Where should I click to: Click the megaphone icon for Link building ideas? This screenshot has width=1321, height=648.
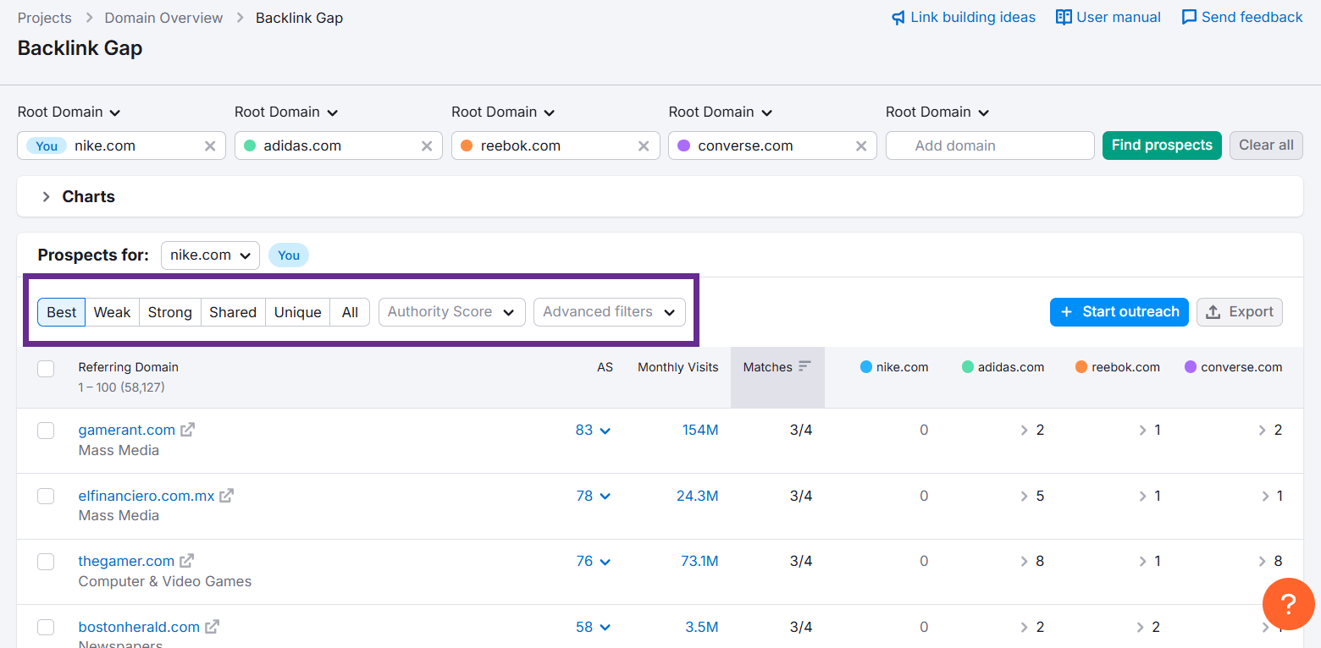(898, 18)
